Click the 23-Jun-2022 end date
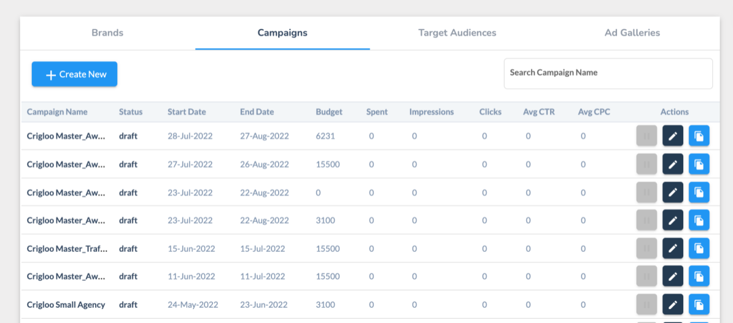The image size is (733, 323). [263, 305]
